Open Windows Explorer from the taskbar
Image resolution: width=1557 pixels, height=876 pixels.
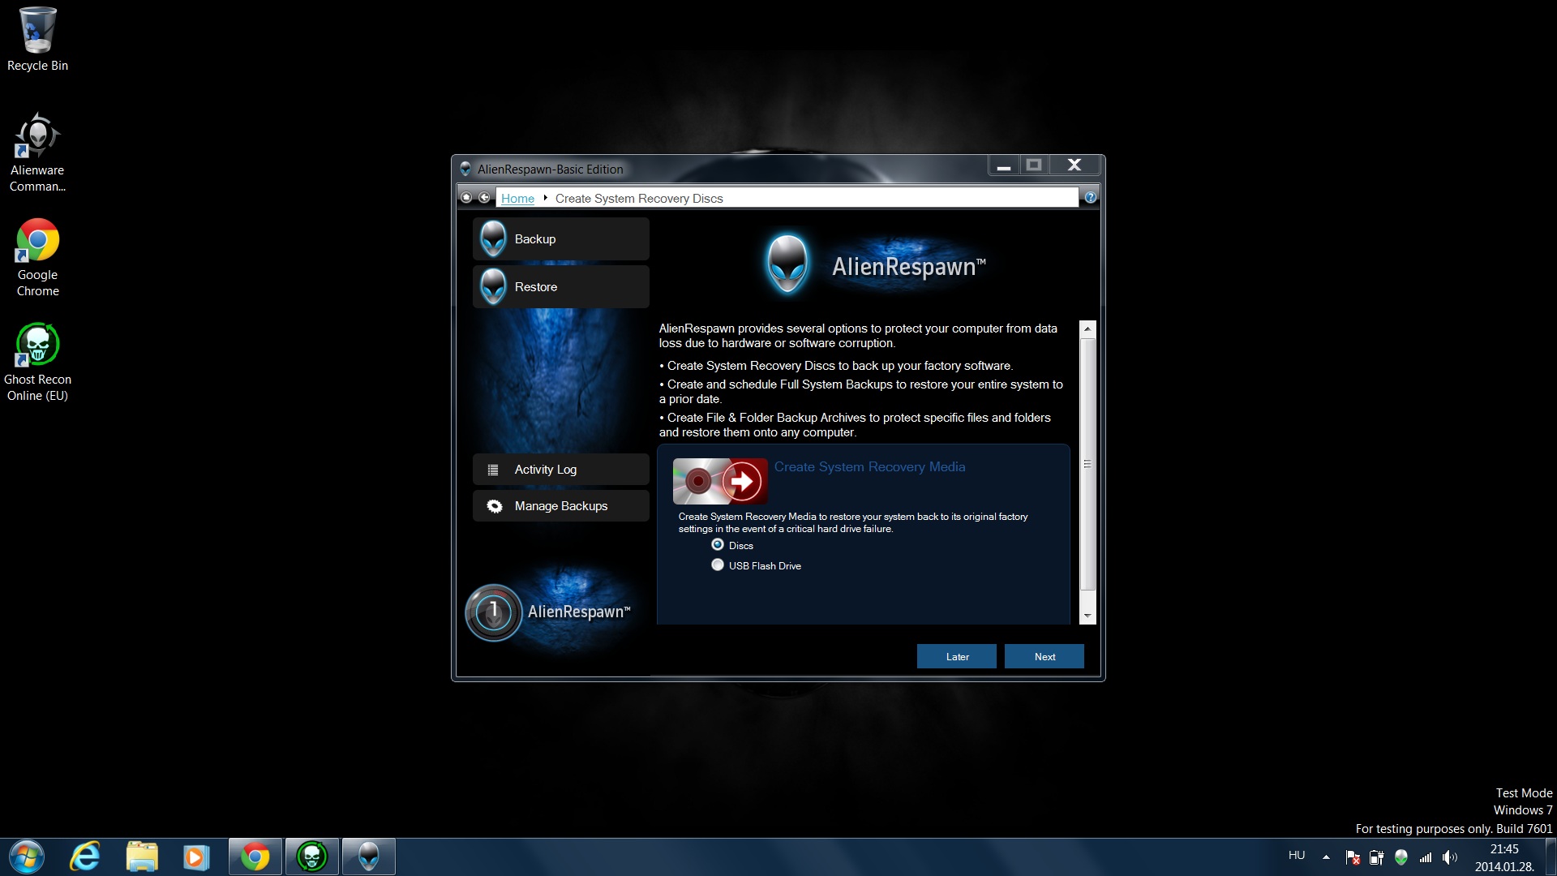tap(142, 857)
